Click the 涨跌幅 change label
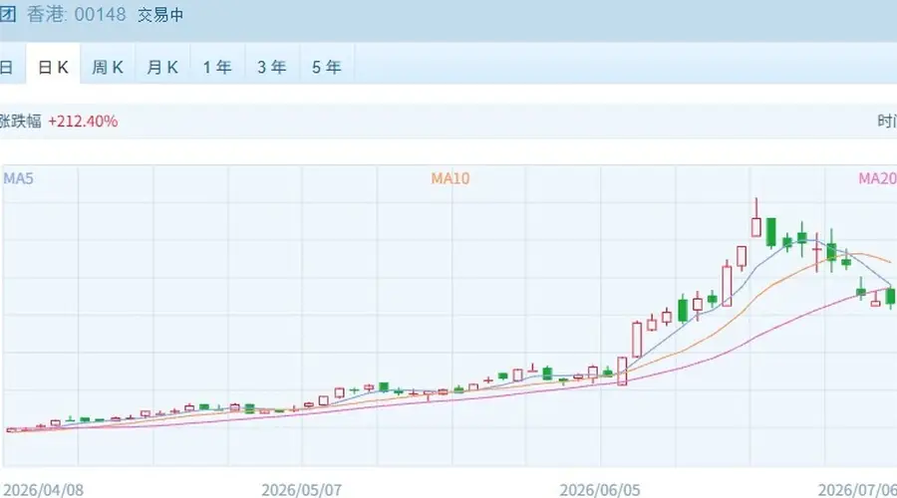 point(21,122)
